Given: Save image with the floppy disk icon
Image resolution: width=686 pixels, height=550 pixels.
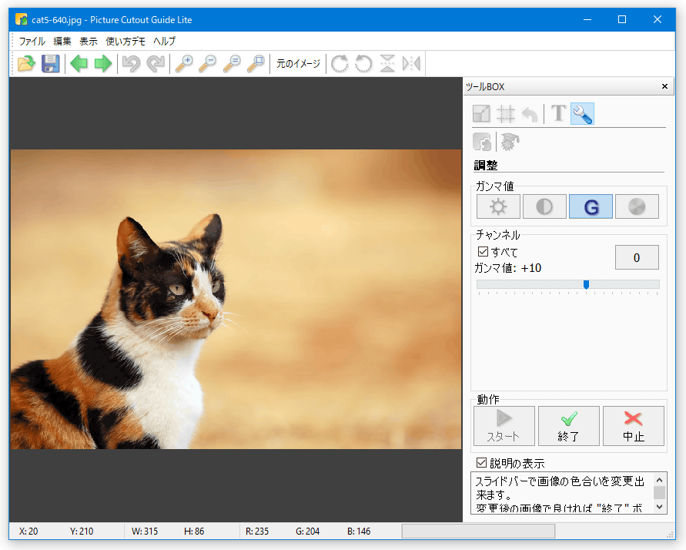Looking at the screenshot, I should click(x=51, y=63).
